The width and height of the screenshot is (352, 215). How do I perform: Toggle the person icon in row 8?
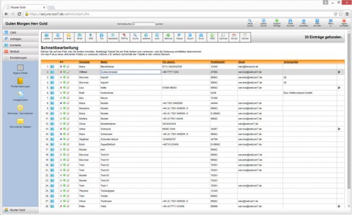pos(61,103)
